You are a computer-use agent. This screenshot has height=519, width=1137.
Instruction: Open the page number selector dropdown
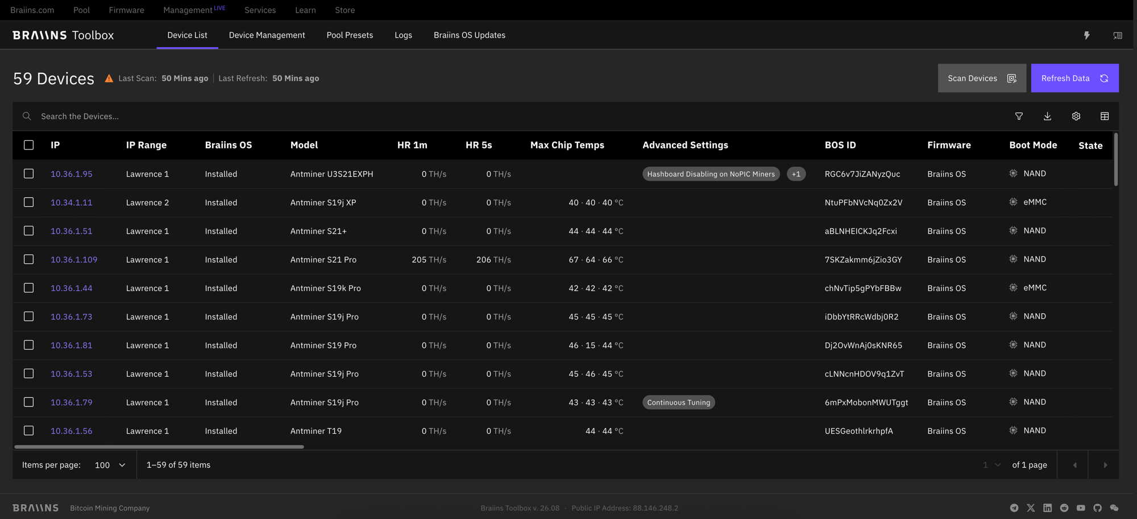991,465
